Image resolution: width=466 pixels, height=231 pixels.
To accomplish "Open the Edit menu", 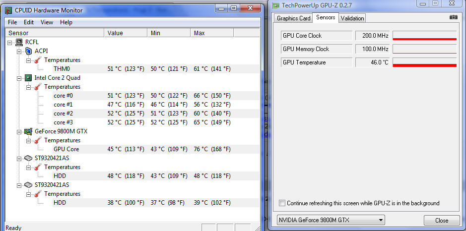I will click(29, 22).
